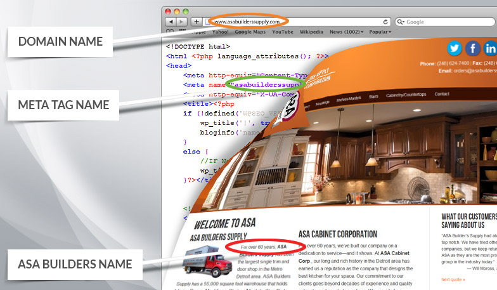
Task: Open the Wikipedia bookmark
Action: click(311, 32)
